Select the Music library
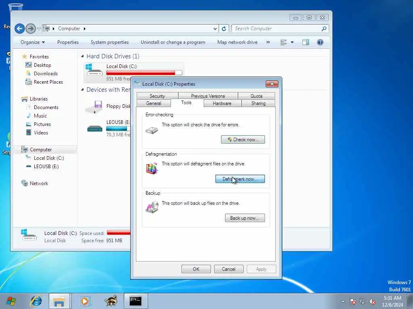Screen dimensions: 413x309 [x=40, y=115]
